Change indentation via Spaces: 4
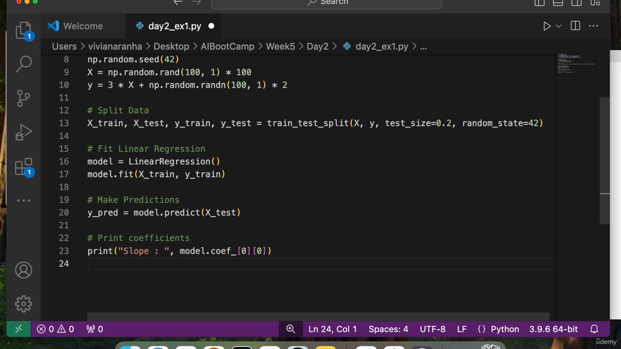This screenshot has width=621, height=349. 388,329
